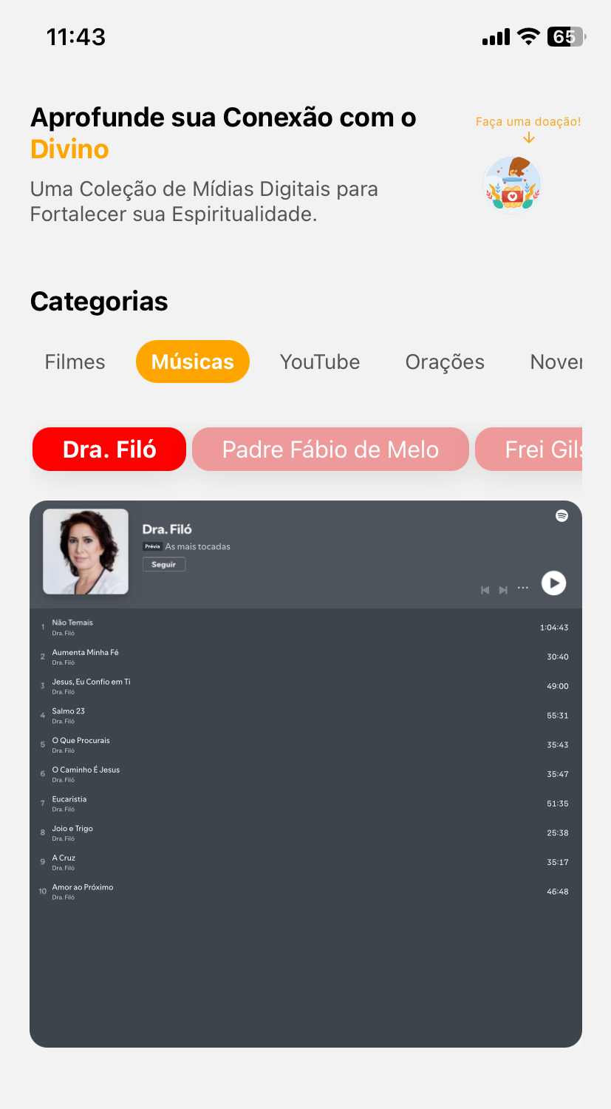The height and width of the screenshot is (1109, 611).
Task: Tap the partially visible Frei artist chip
Action: pos(529,450)
